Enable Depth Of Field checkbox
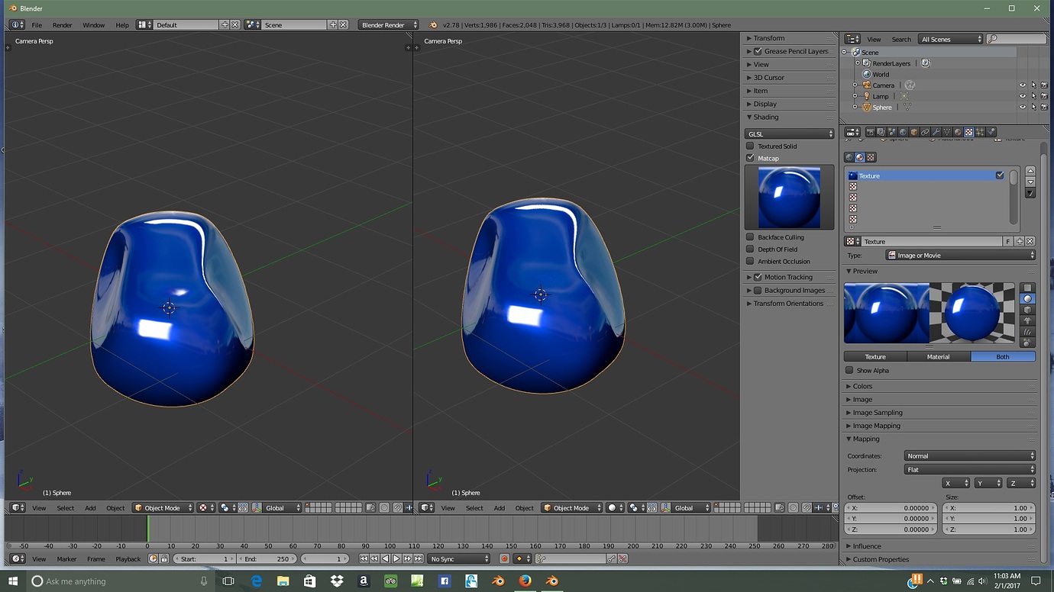The height and width of the screenshot is (592, 1054). (x=750, y=249)
